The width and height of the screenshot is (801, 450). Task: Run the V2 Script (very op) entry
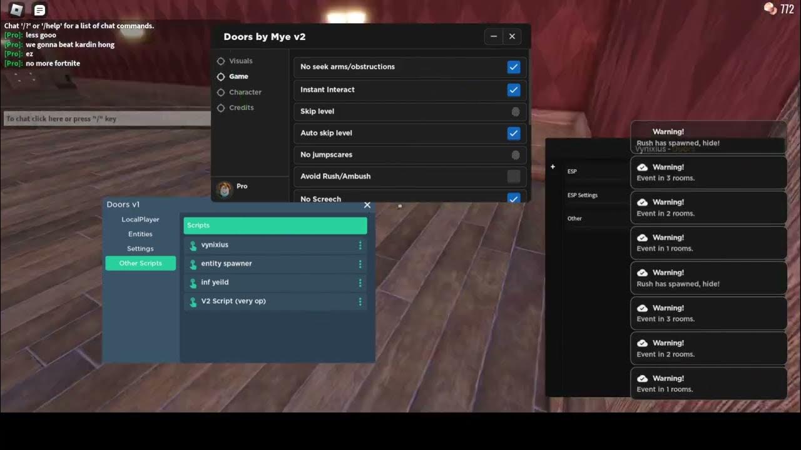275,301
